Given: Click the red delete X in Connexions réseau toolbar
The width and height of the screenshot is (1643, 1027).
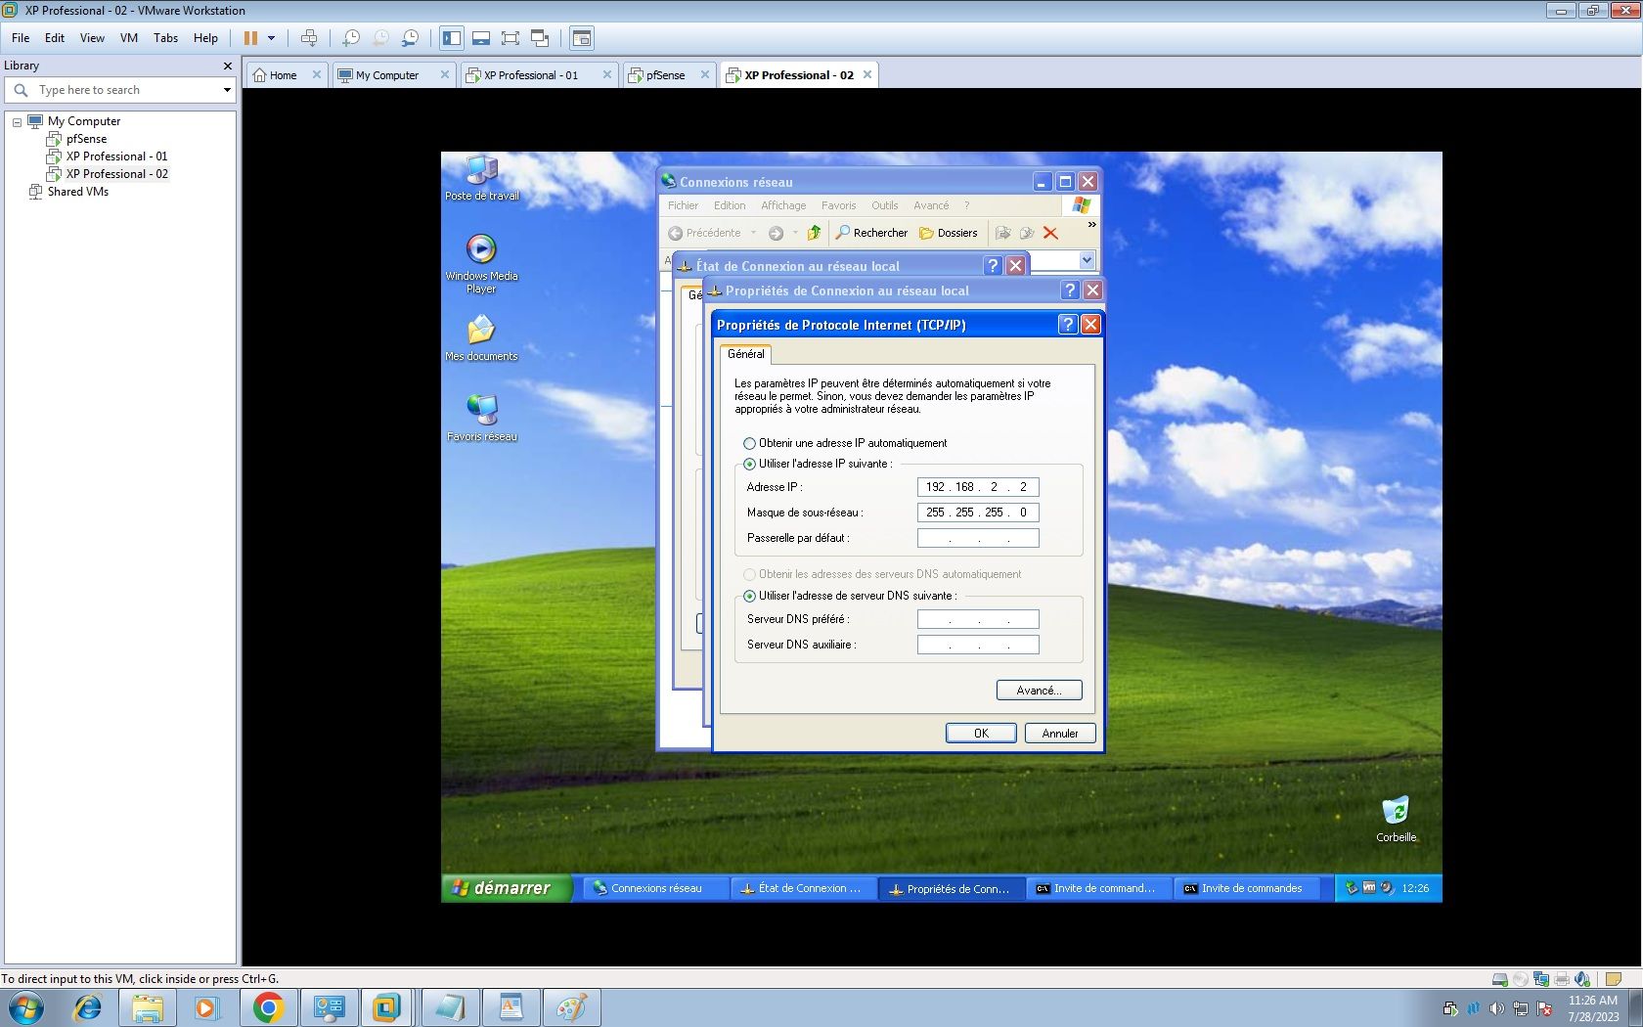Looking at the screenshot, I should [1050, 233].
